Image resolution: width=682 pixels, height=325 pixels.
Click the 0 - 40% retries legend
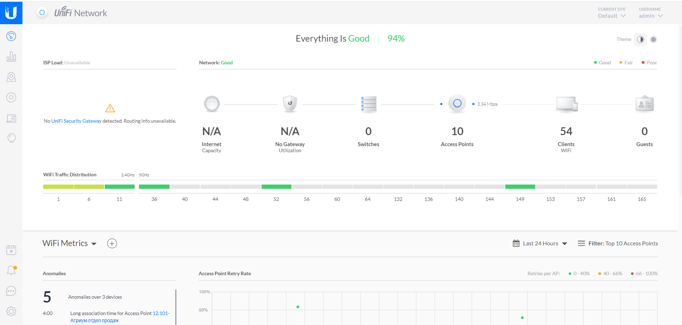click(579, 274)
